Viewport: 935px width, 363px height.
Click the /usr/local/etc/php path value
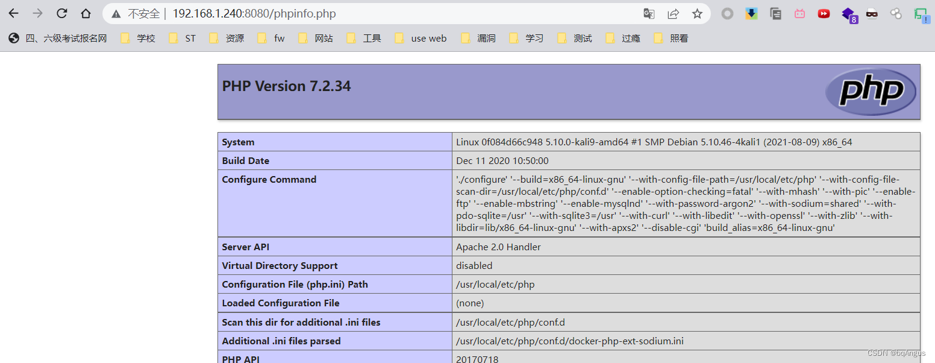[495, 285]
